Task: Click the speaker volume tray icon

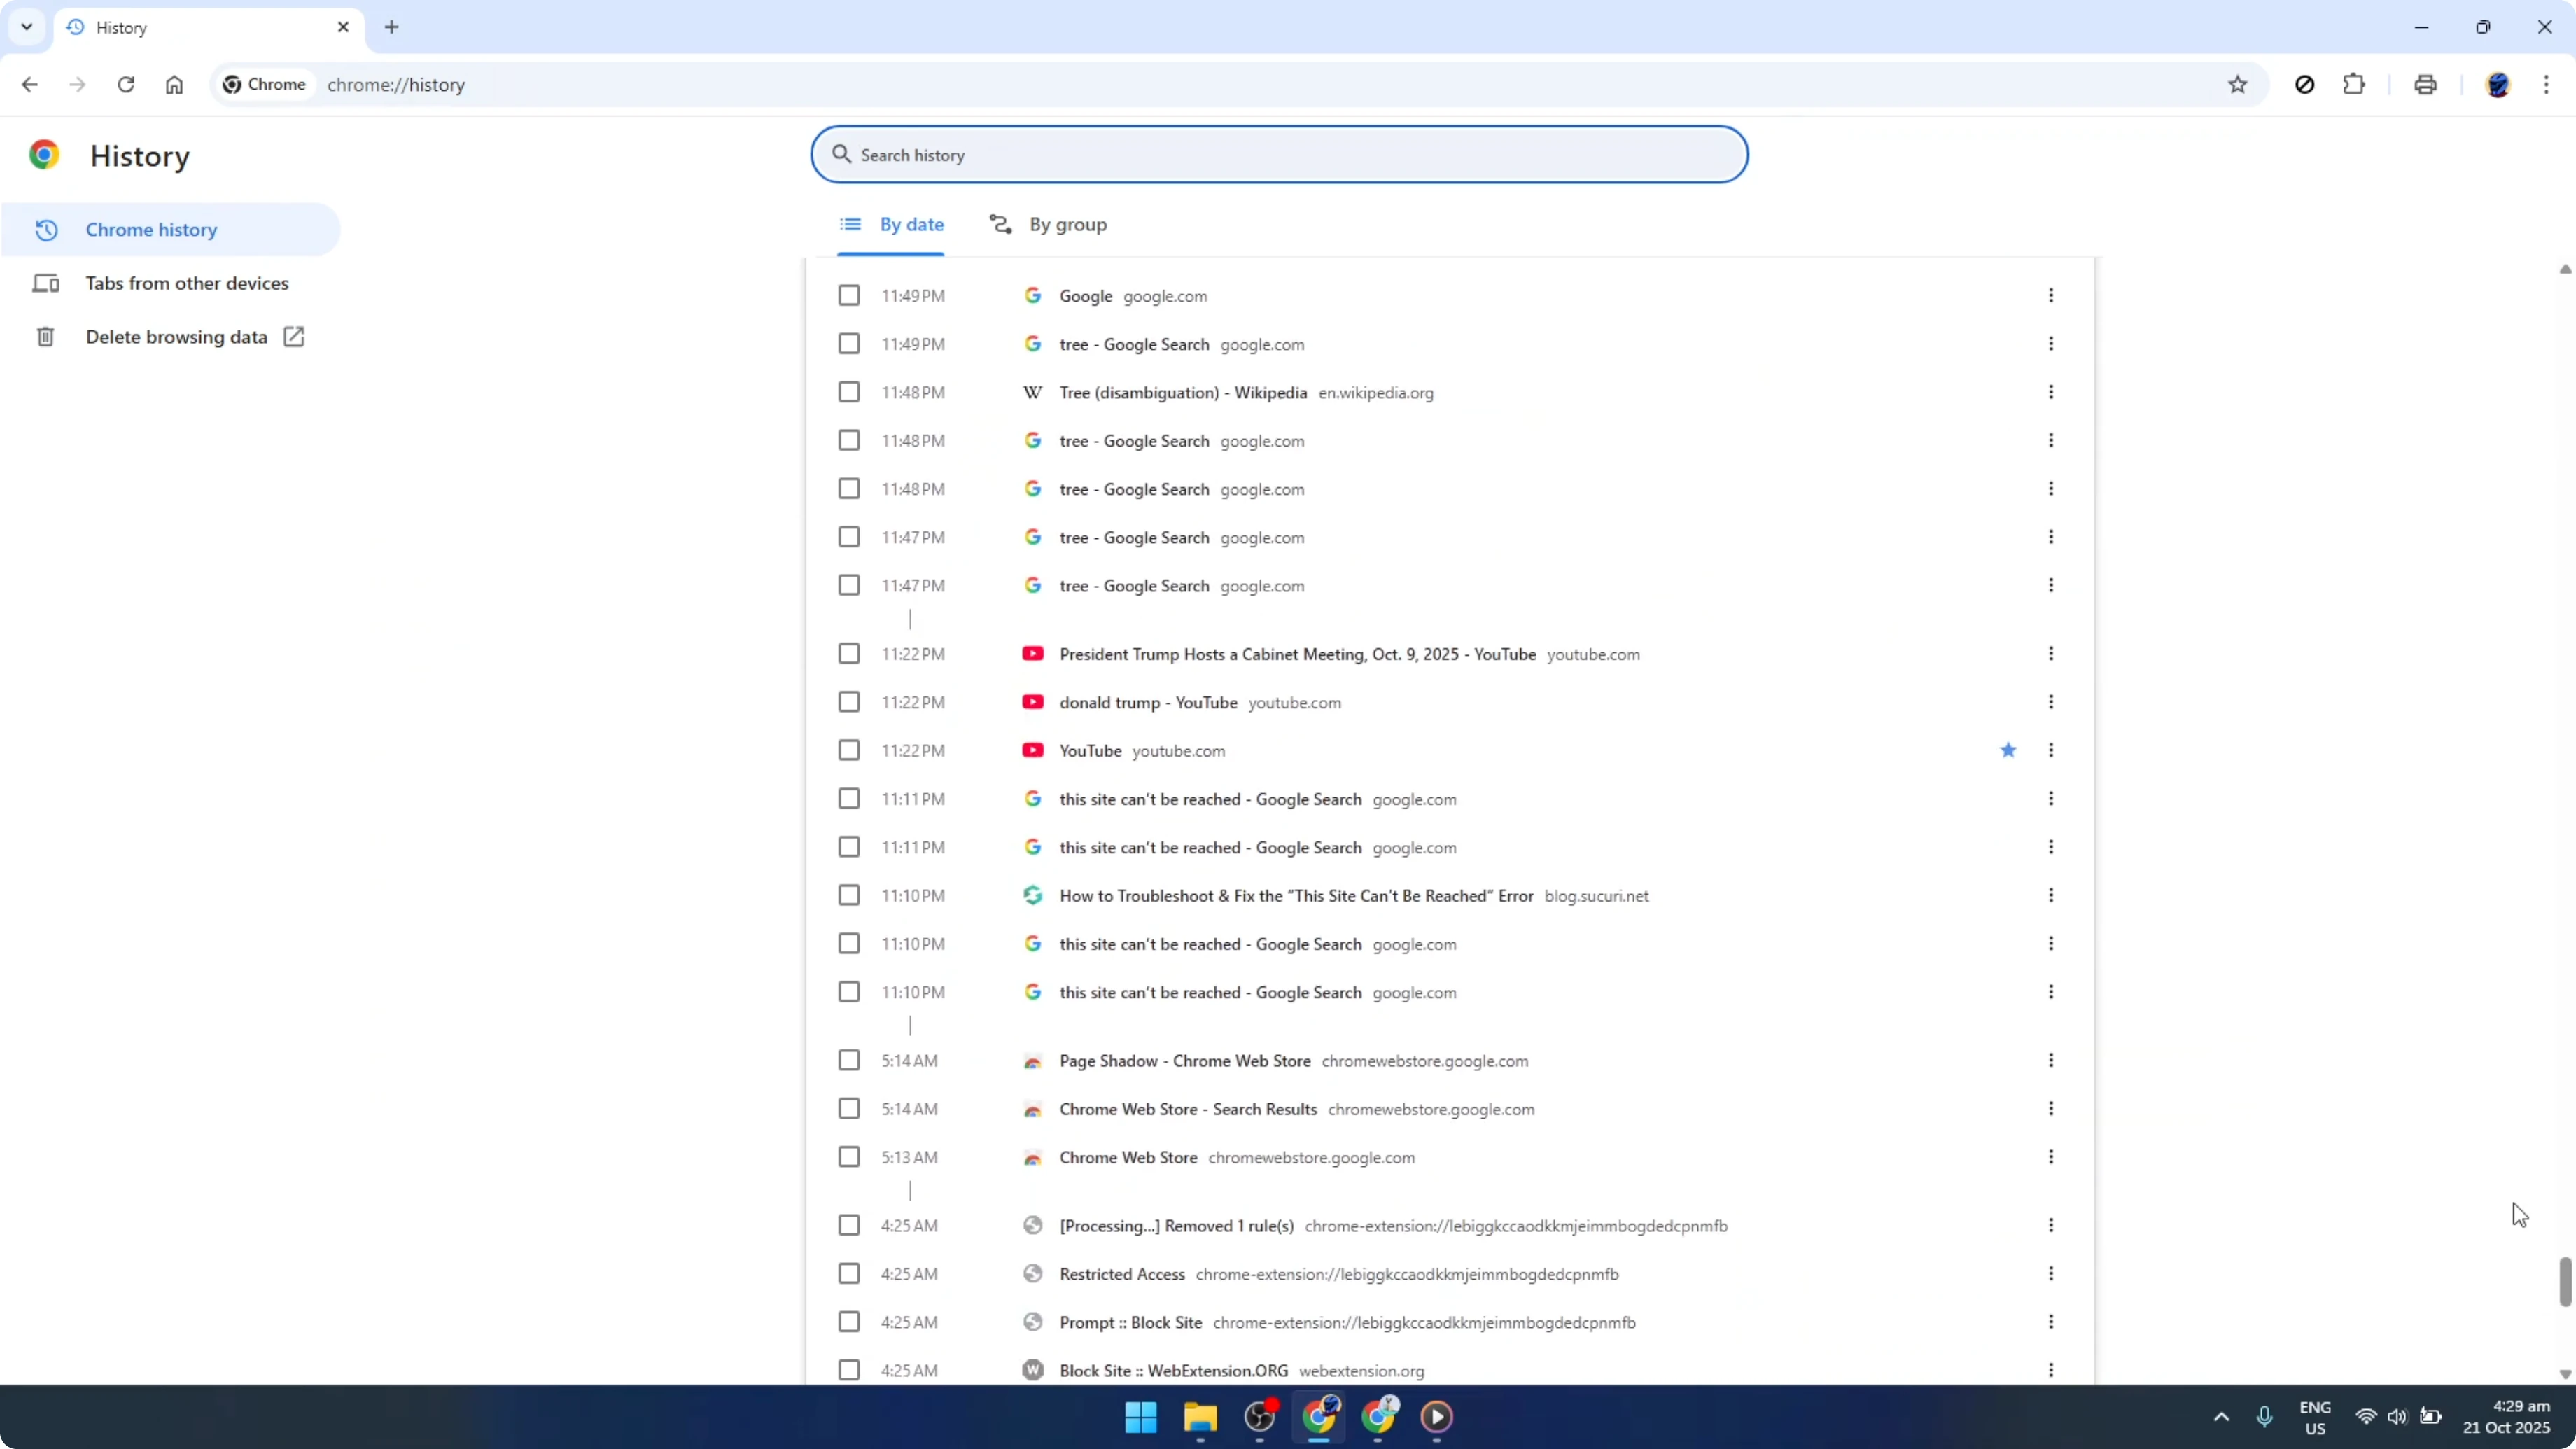Action: coord(2397,1417)
